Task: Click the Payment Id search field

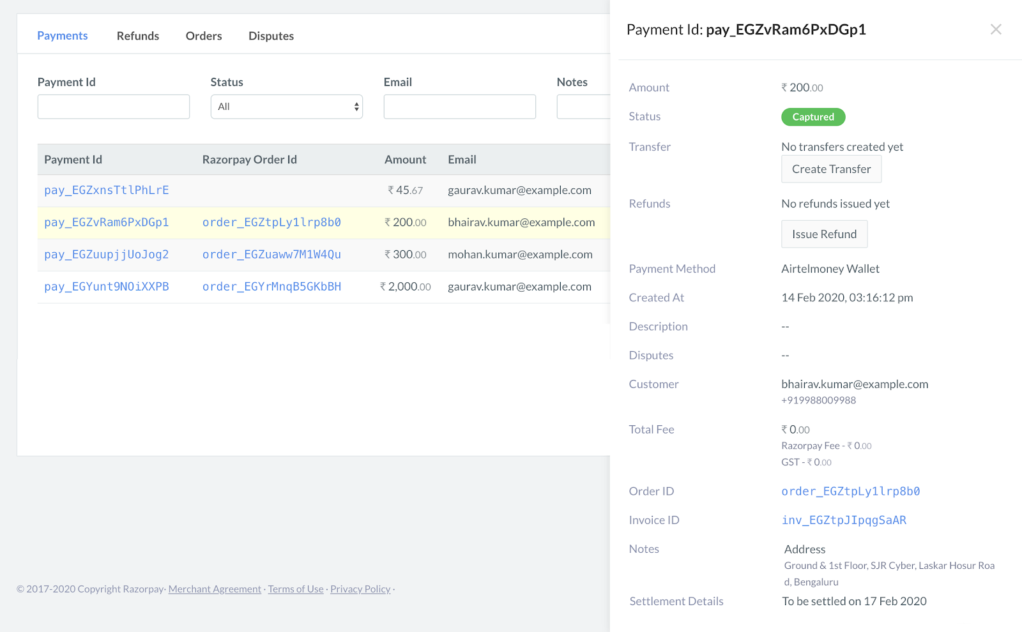Action: pyautogui.click(x=113, y=106)
